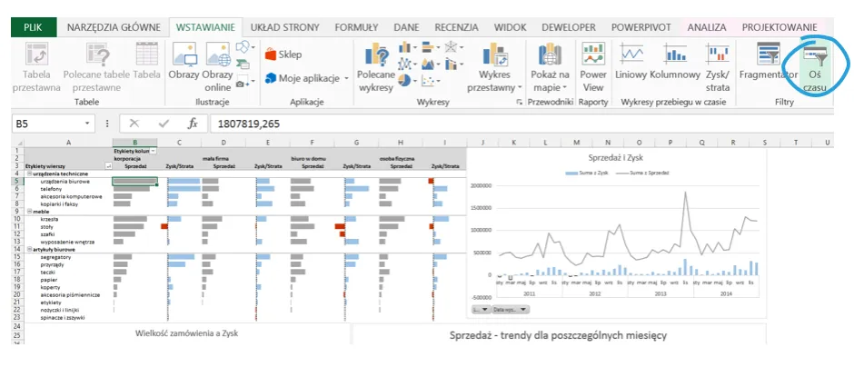Viewport: 854px width, 377px height.
Task: Select the krzesła row label
Action: coord(50,219)
